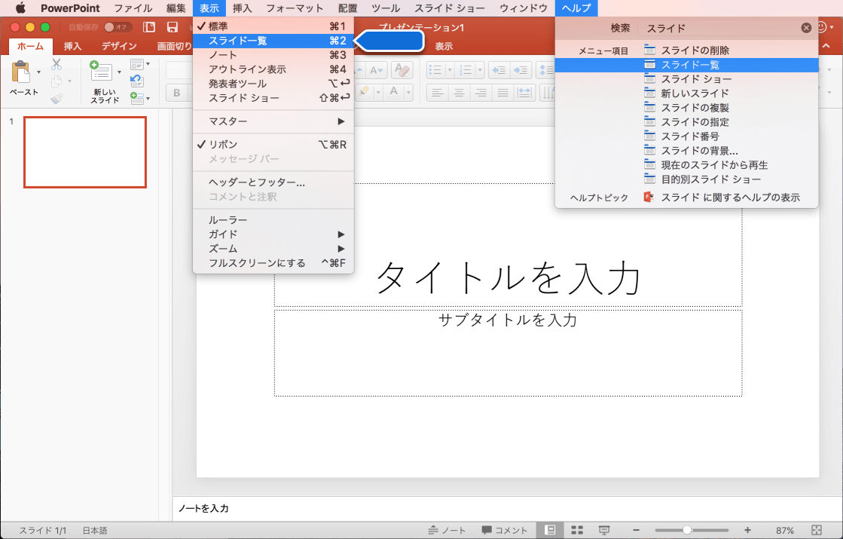This screenshot has height=539, width=843.
Task: Click the zoom slider handle
Action: point(686,530)
